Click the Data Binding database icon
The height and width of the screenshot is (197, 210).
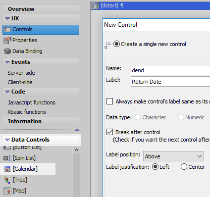pyautogui.click(x=7, y=51)
